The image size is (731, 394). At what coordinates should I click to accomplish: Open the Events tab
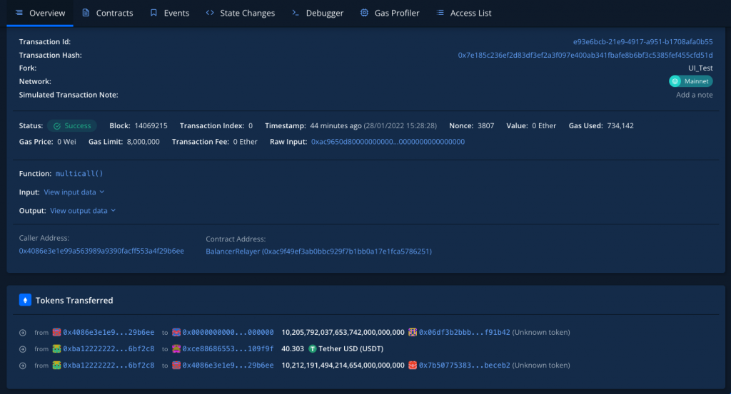coord(170,13)
